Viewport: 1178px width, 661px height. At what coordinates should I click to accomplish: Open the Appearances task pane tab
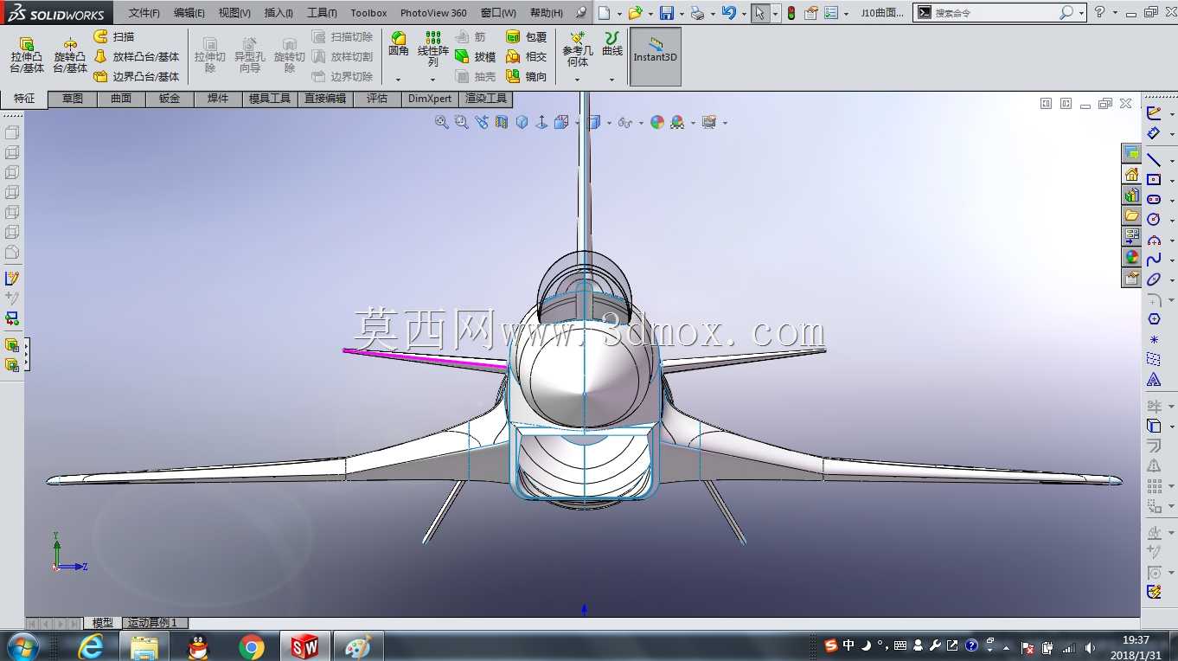[1132, 257]
